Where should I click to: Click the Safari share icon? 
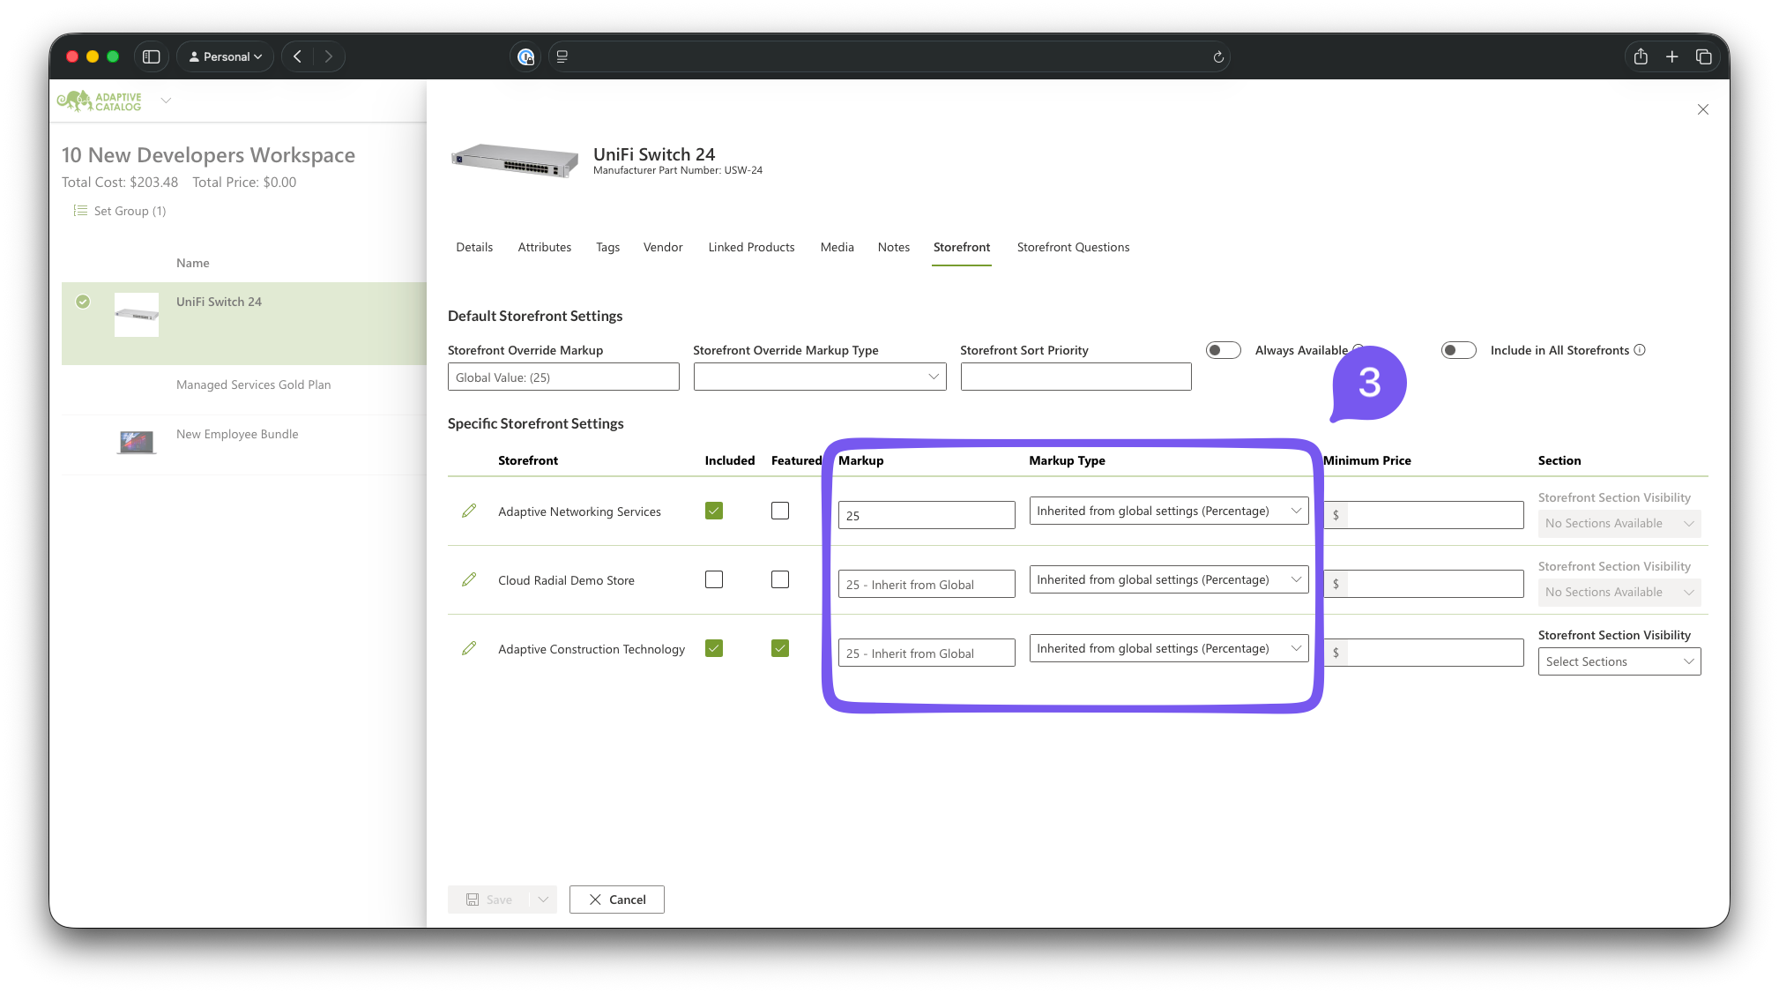coord(1640,56)
